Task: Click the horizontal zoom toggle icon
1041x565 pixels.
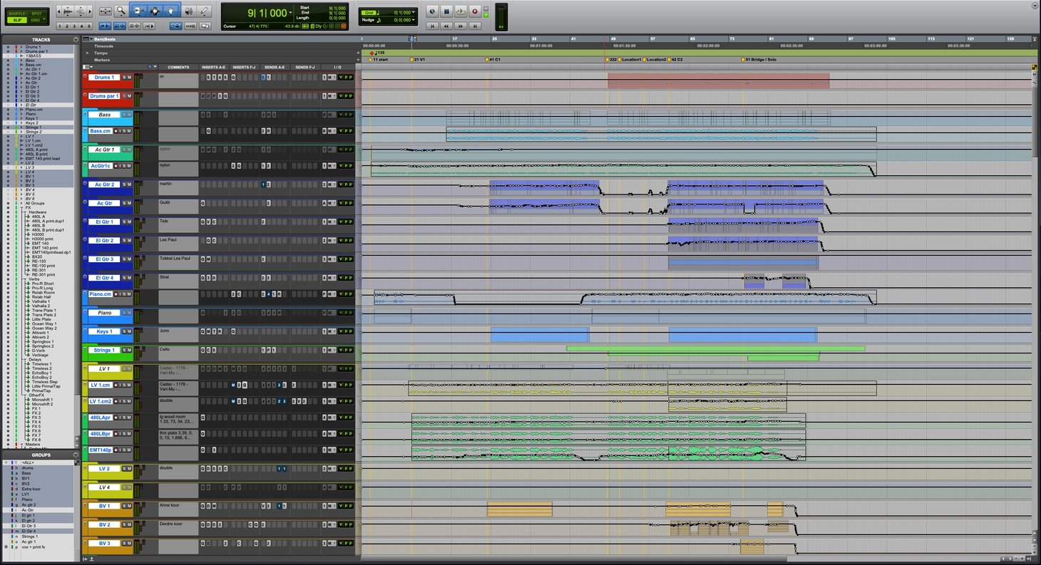Action: 105,11
